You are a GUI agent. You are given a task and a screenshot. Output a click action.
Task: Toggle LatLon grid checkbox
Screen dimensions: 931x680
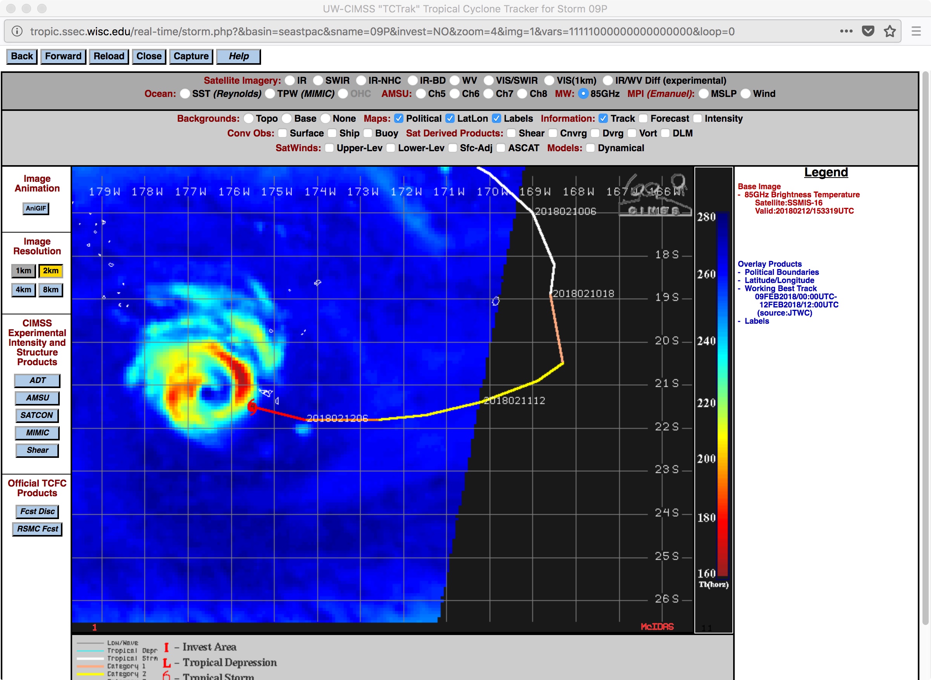click(x=450, y=119)
